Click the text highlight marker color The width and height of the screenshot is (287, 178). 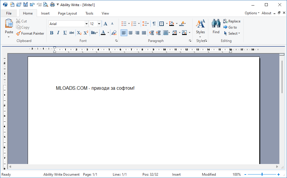[x=182, y=24]
